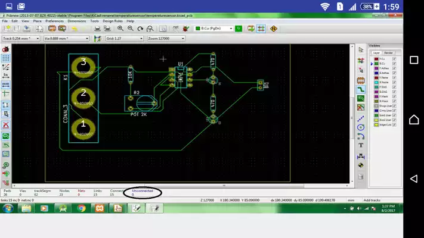Click the Redraw view icon

click(x=140, y=29)
